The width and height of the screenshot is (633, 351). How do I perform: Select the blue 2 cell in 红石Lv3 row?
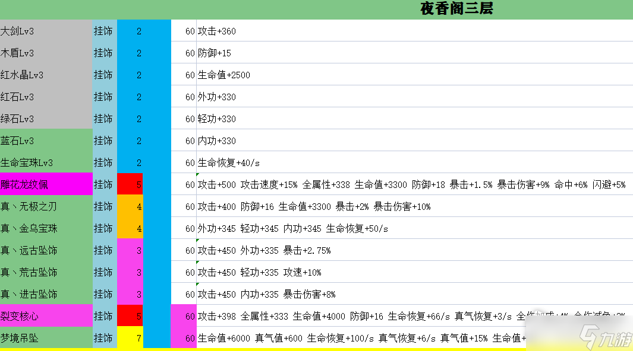[130, 97]
